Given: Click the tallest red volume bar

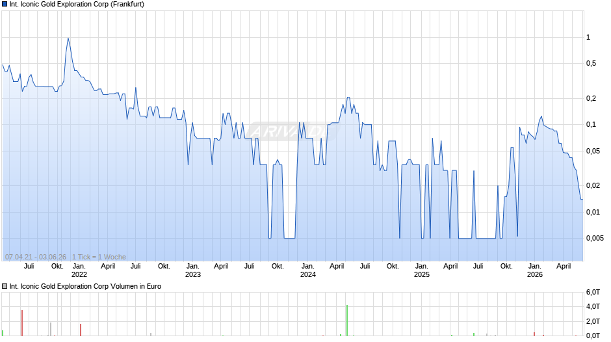Looking at the screenshot, I should point(22,323).
